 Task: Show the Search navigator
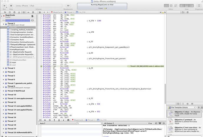point(14,12)
